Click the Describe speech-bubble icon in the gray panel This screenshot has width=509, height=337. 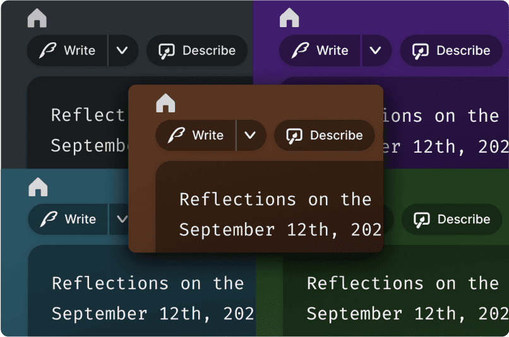tap(166, 51)
